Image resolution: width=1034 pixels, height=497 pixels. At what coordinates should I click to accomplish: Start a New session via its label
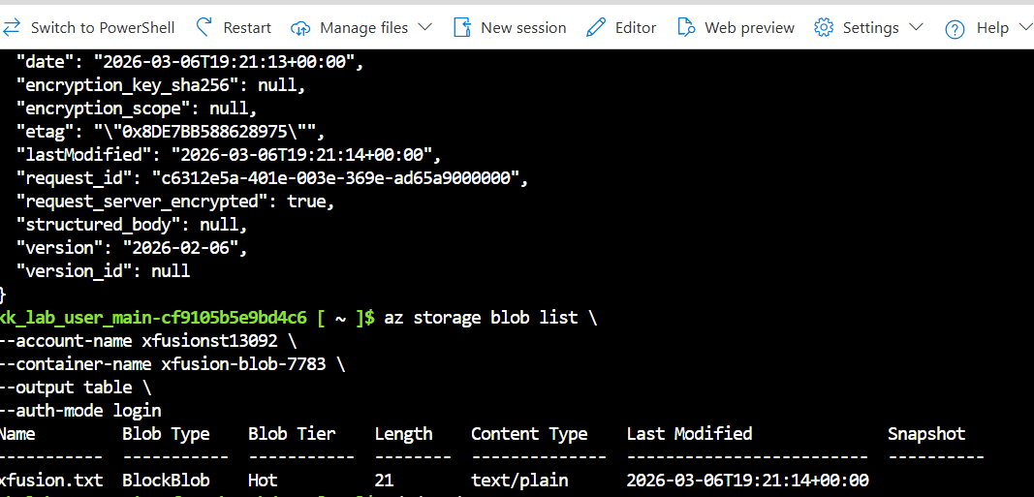(x=523, y=28)
